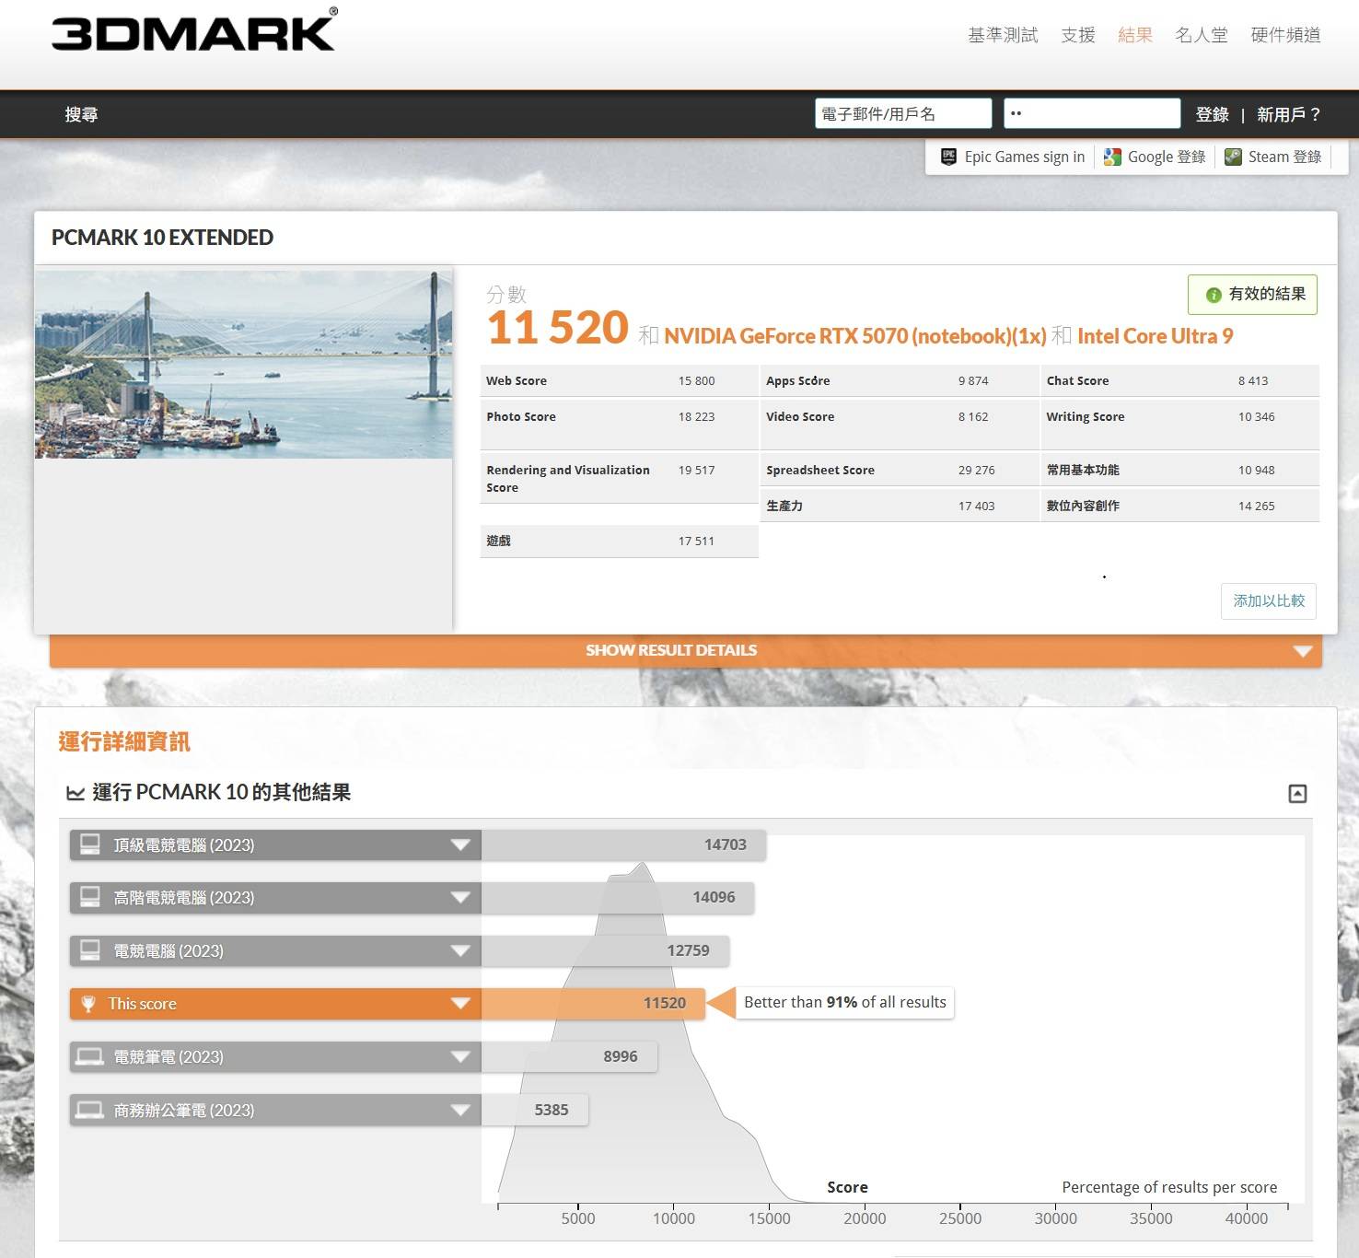The image size is (1359, 1258).
Task: Click the 3DMARK logo
Action: tap(194, 30)
